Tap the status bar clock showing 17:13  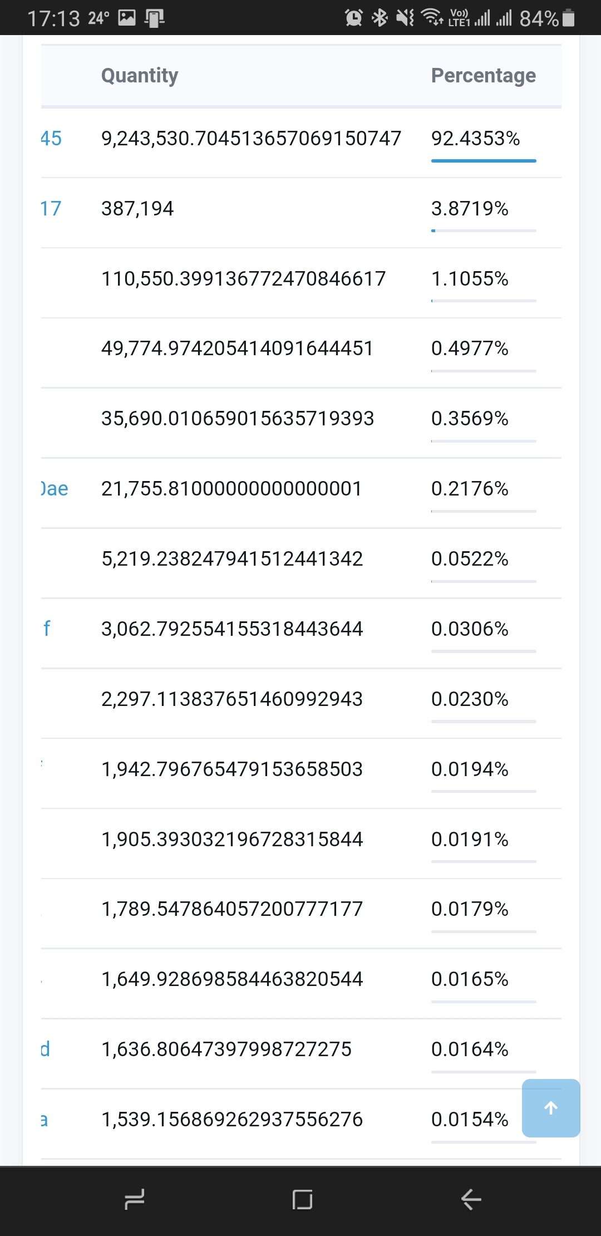coord(53,18)
